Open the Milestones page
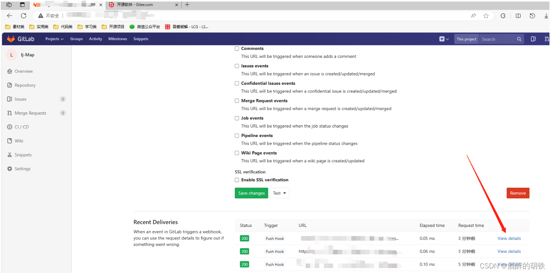This screenshot has height=273, width=551. click(118, 39)
